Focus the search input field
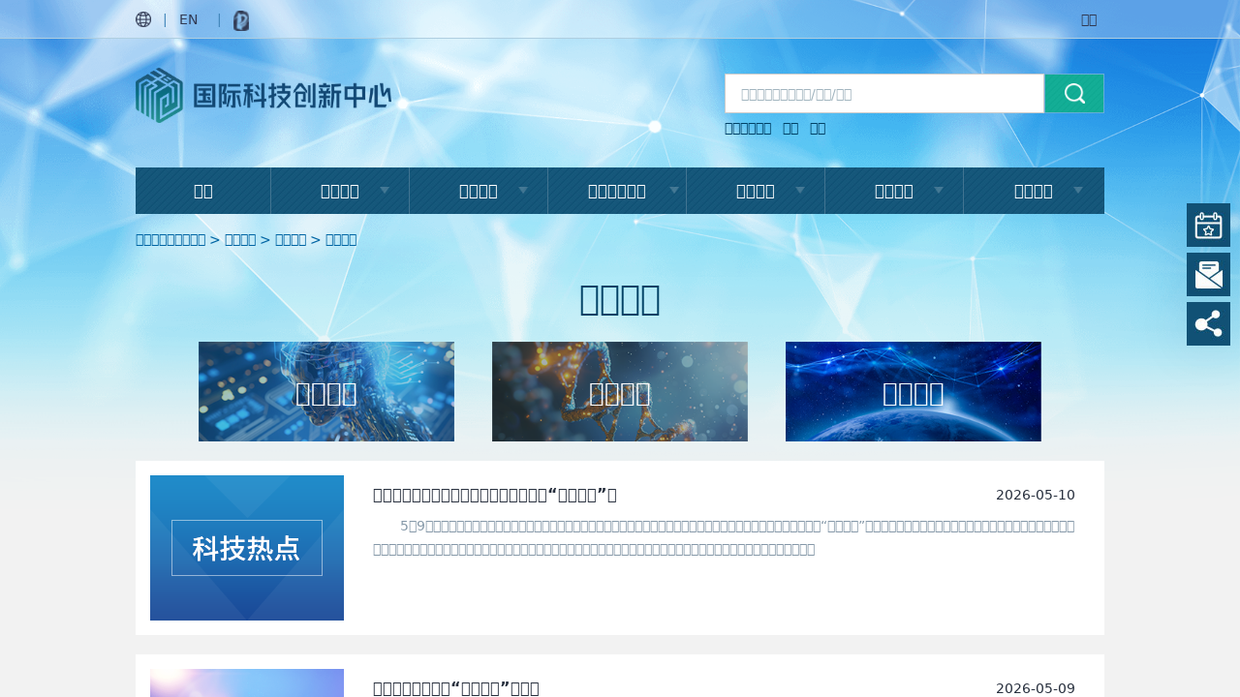1240x697 pixels. pos(884,94)
